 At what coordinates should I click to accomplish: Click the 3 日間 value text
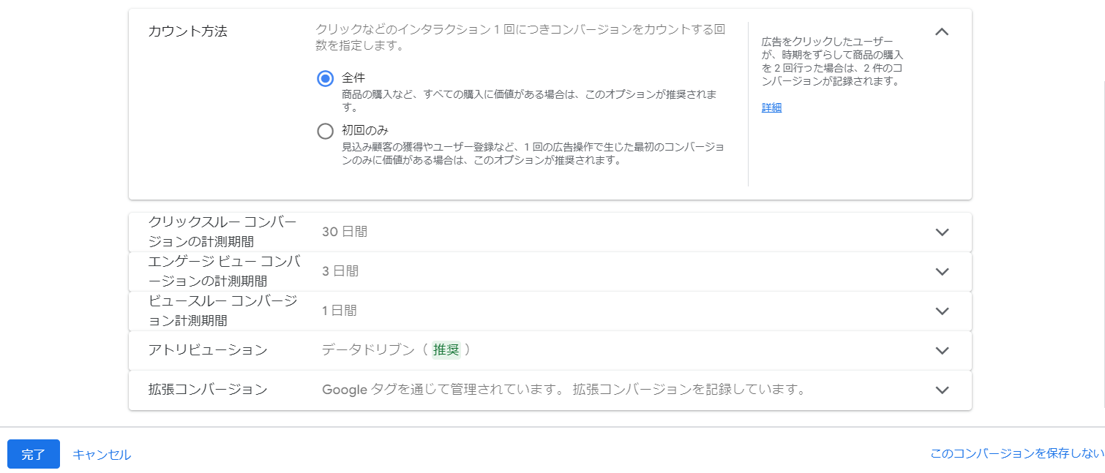pos(340,271)
